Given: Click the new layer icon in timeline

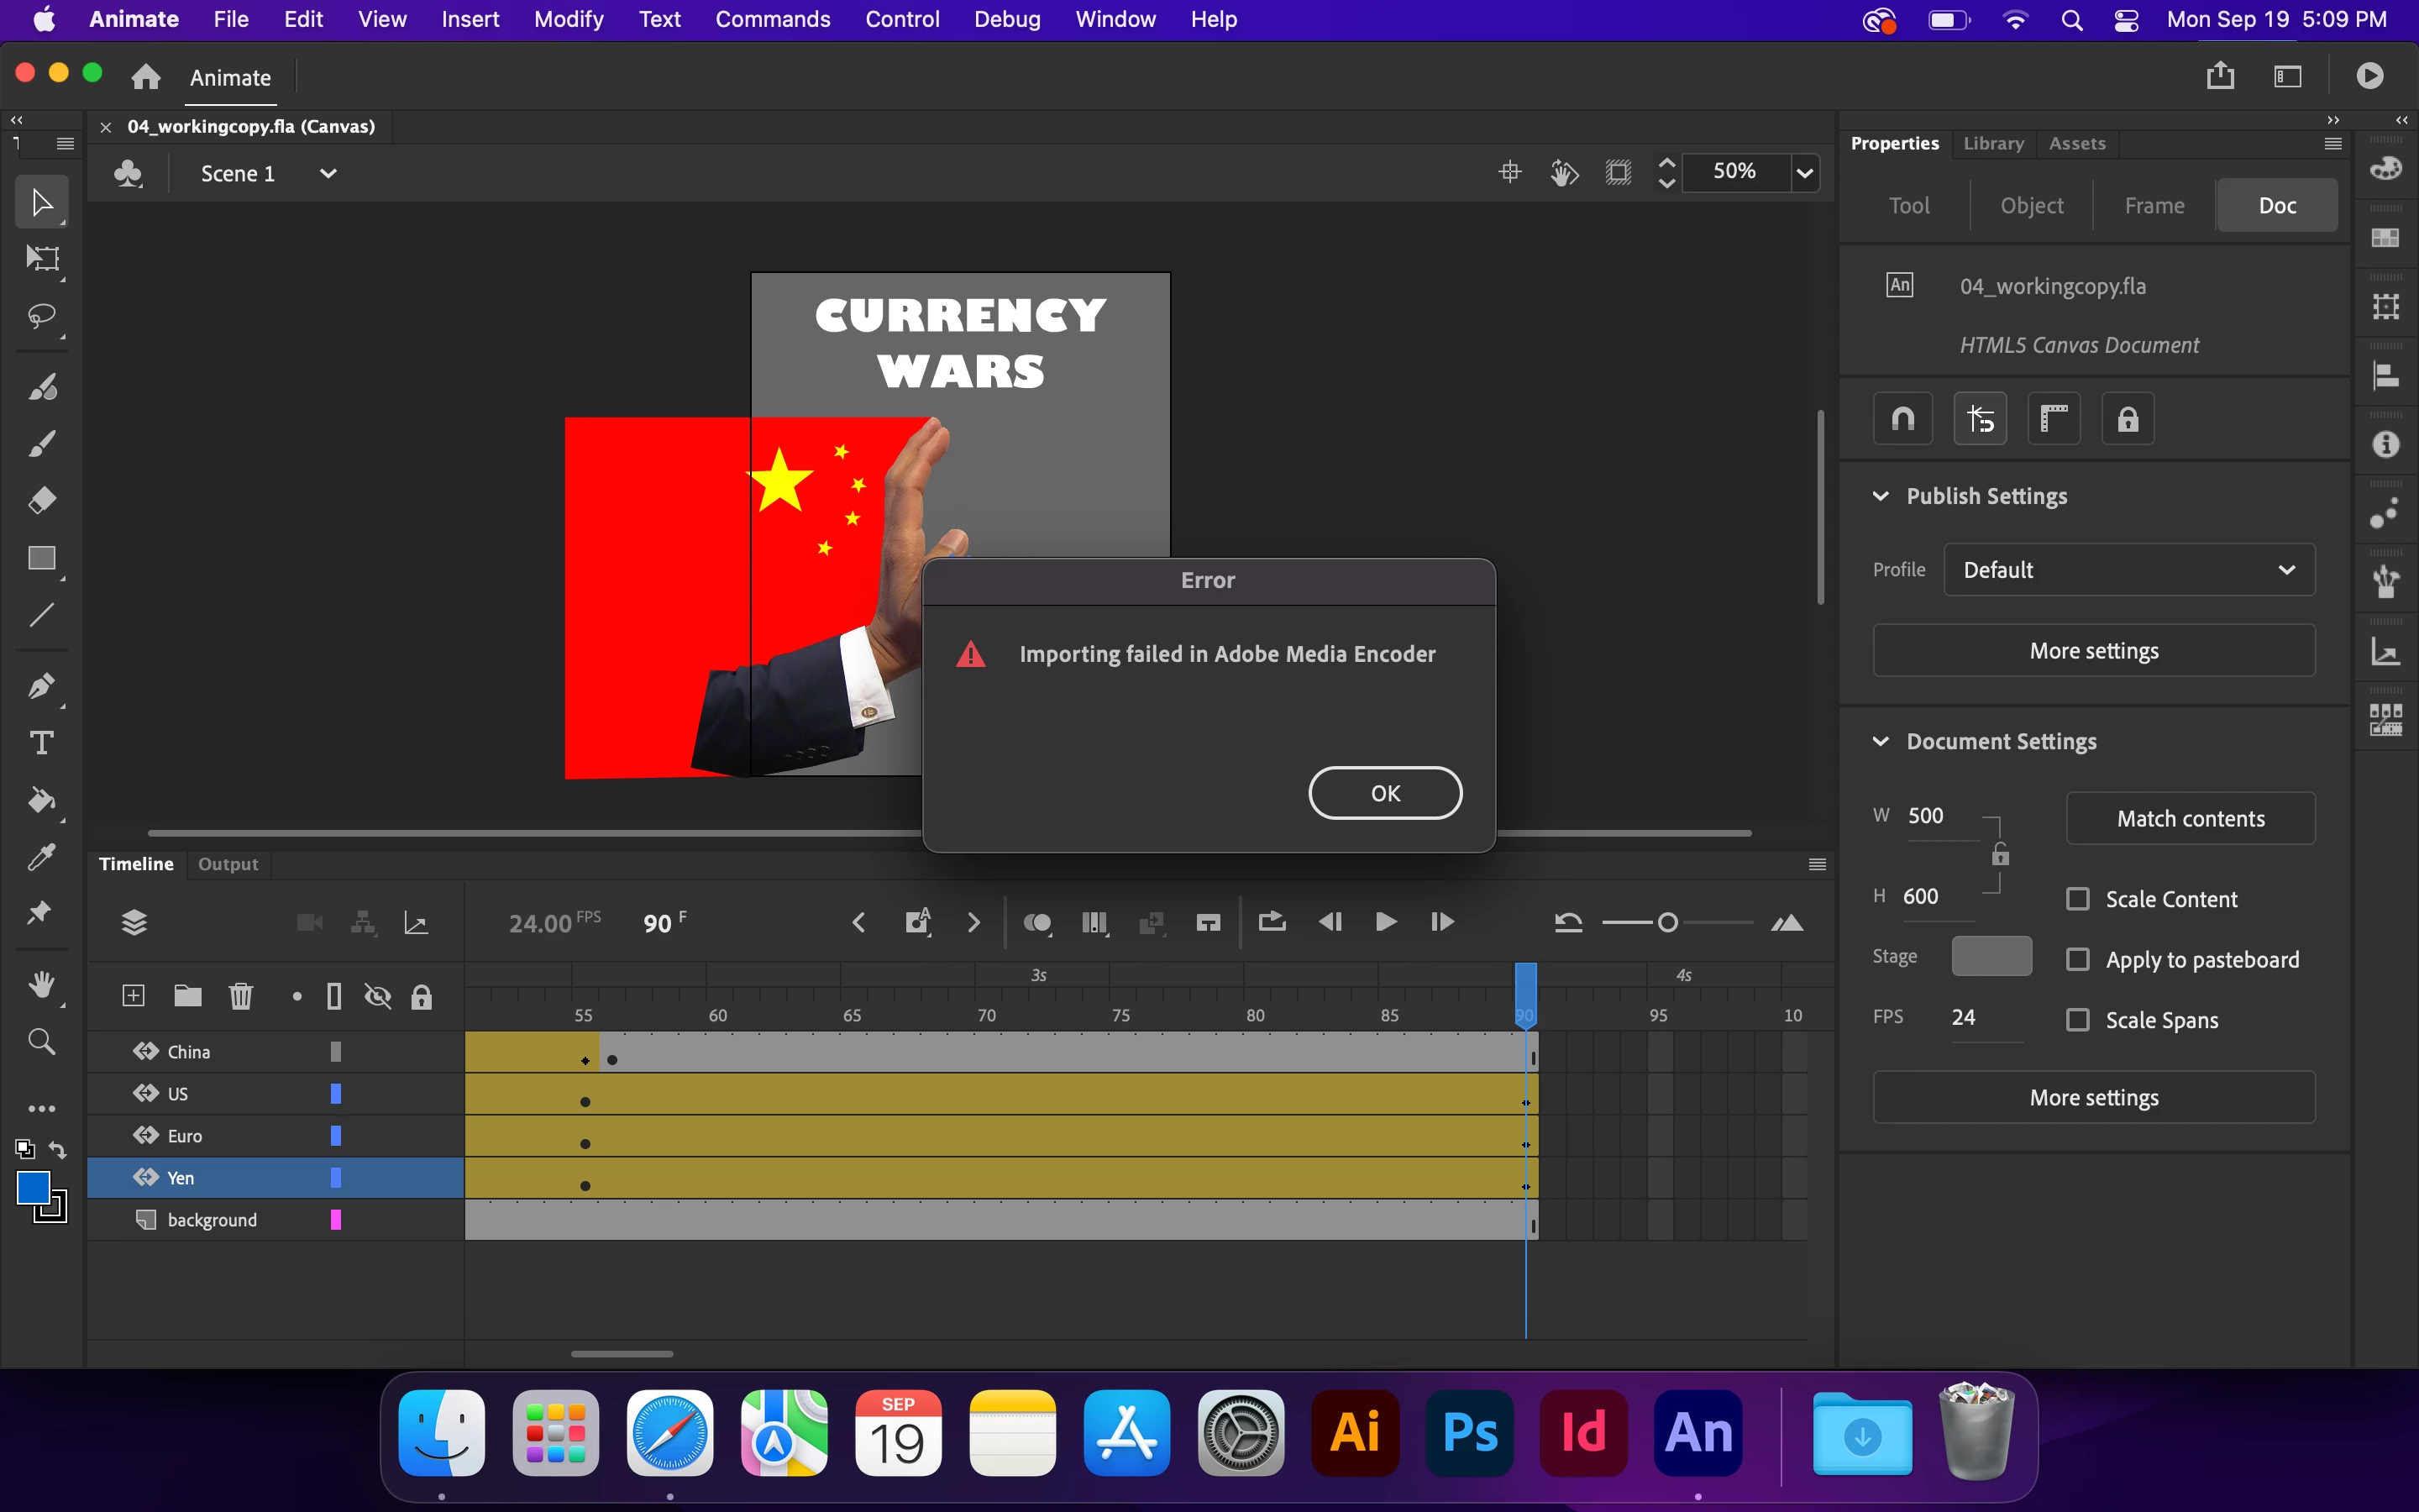Looking at the screenshot, I should [133, 996].
